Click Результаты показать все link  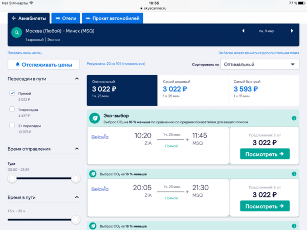(116, 63)
